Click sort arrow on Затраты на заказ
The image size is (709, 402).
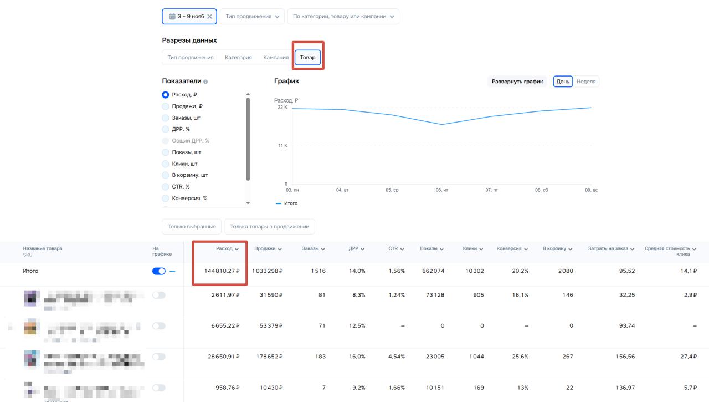point(632,249)
